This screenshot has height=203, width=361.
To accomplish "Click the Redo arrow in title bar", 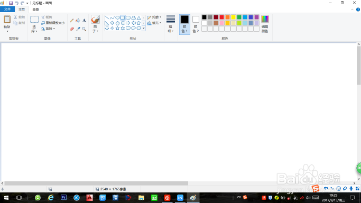I will click(22, 3).
